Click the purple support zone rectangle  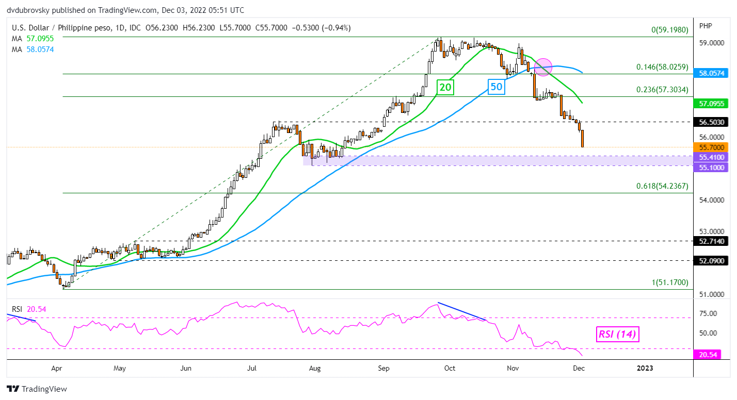tap(499, 161)
